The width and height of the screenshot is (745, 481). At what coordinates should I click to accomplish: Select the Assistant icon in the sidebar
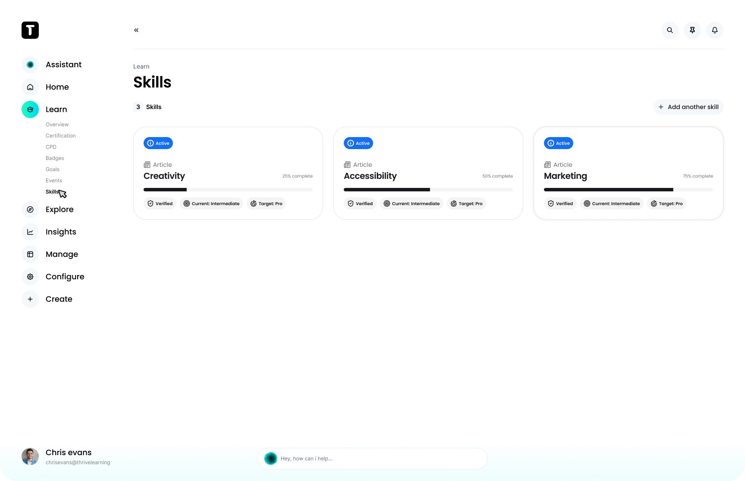pyautogui.click(x=30, y=64)
